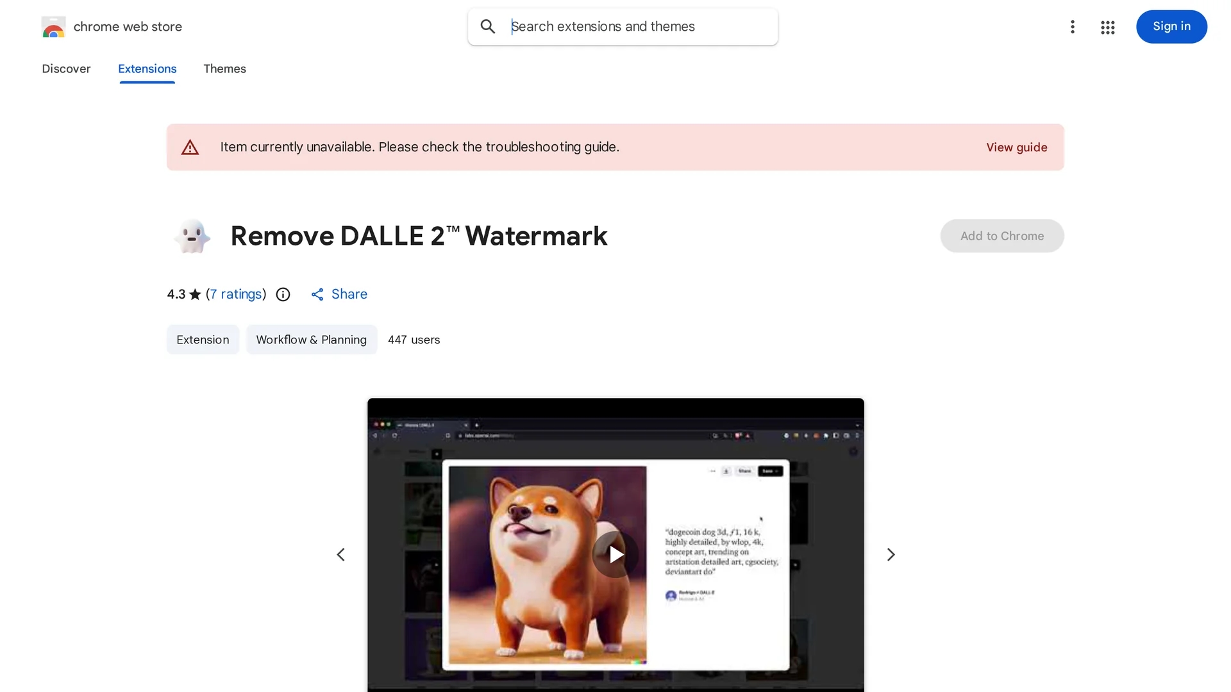
Task: Click the item currently unavailable message text
Action: click(420, 147)
